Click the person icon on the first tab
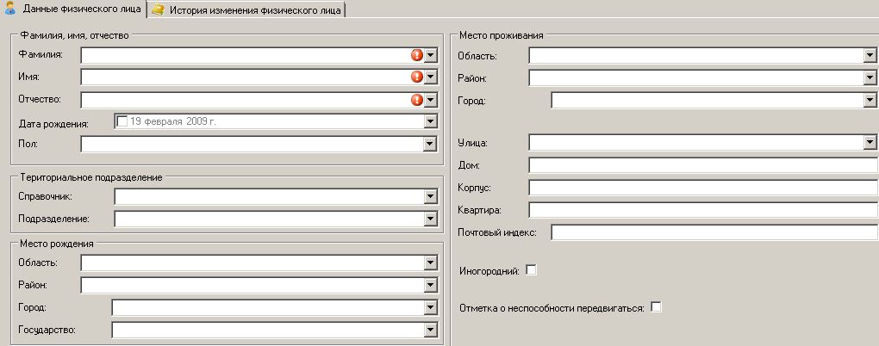The height and width of the screenshot is (346, 879). click(9, 8)
